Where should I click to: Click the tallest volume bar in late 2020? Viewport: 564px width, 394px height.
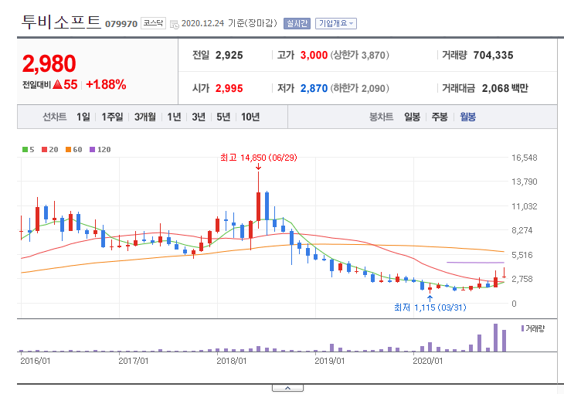pos(495,338)
